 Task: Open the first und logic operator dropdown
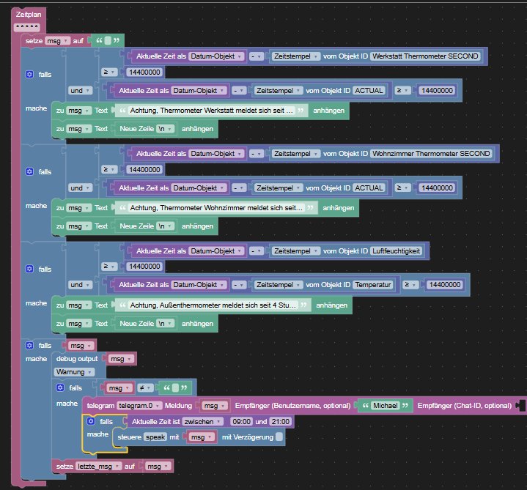pos(80,90)
